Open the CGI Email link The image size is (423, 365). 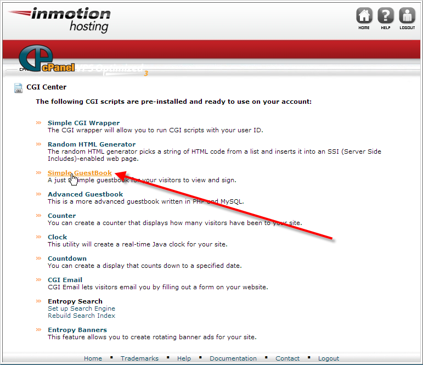click(x=65, y=280)
